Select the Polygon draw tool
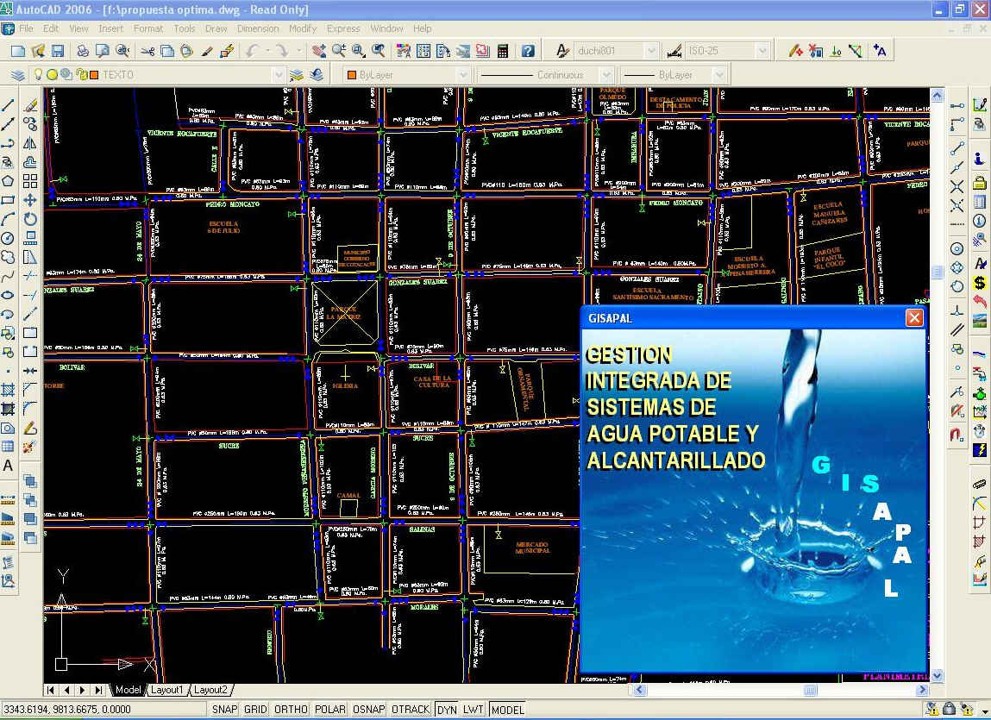Viewport: 991px width, 720px height. coord(8,180)
